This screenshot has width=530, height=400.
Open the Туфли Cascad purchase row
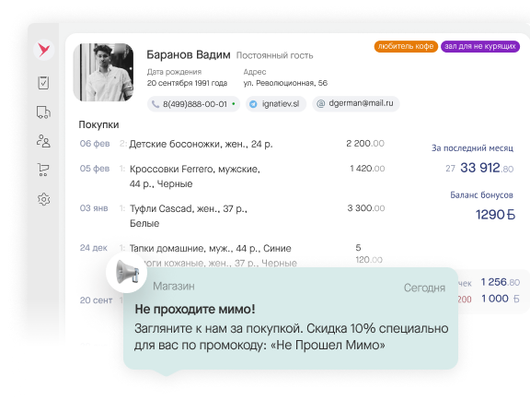(x=232, y=216)
